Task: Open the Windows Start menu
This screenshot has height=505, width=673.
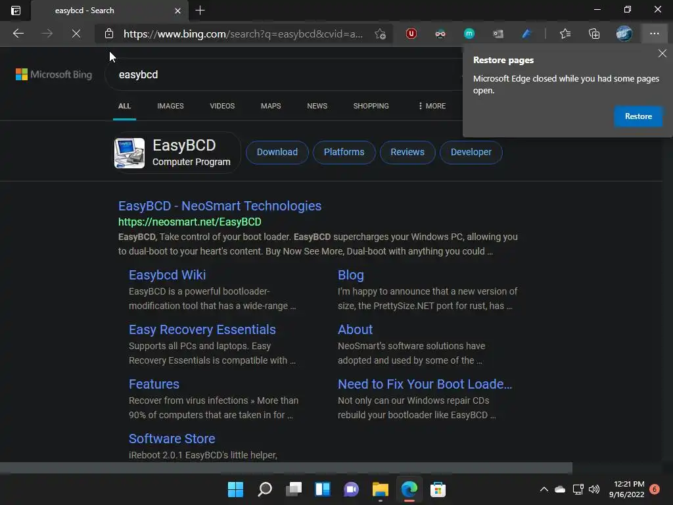Action: [x=235, y=489]
